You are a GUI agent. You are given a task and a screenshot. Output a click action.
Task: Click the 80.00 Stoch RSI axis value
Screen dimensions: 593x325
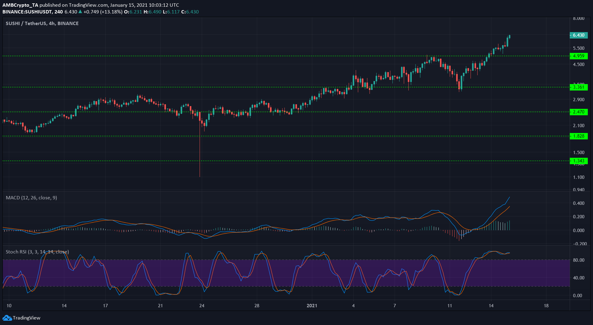(x=579, y=260)
